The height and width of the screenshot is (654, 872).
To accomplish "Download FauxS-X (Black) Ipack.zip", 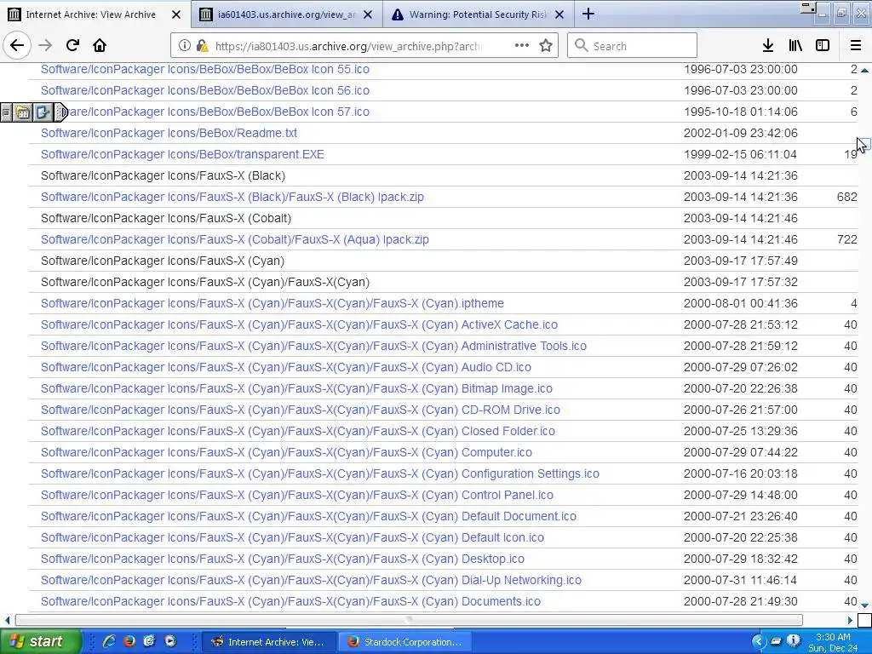I will pos(232,197).
